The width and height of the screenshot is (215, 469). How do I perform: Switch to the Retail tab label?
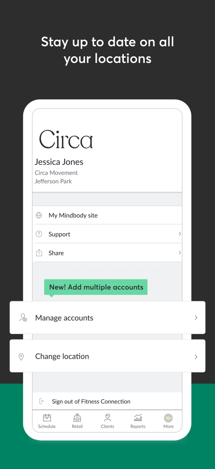click(x=77, y=426)
